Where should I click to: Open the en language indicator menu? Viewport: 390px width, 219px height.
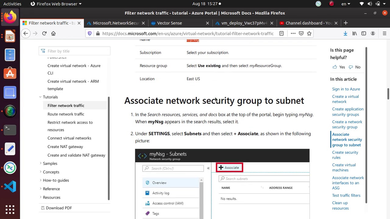coord(346,4)
